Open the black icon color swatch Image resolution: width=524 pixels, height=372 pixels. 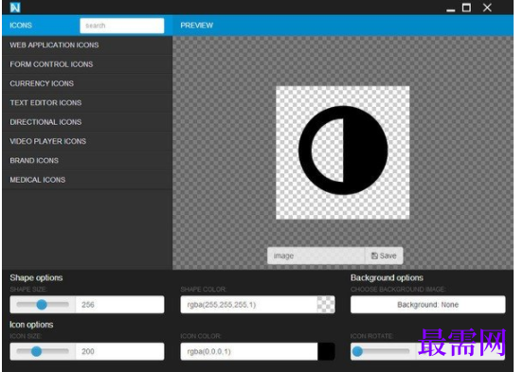click(x=326, y=351)
